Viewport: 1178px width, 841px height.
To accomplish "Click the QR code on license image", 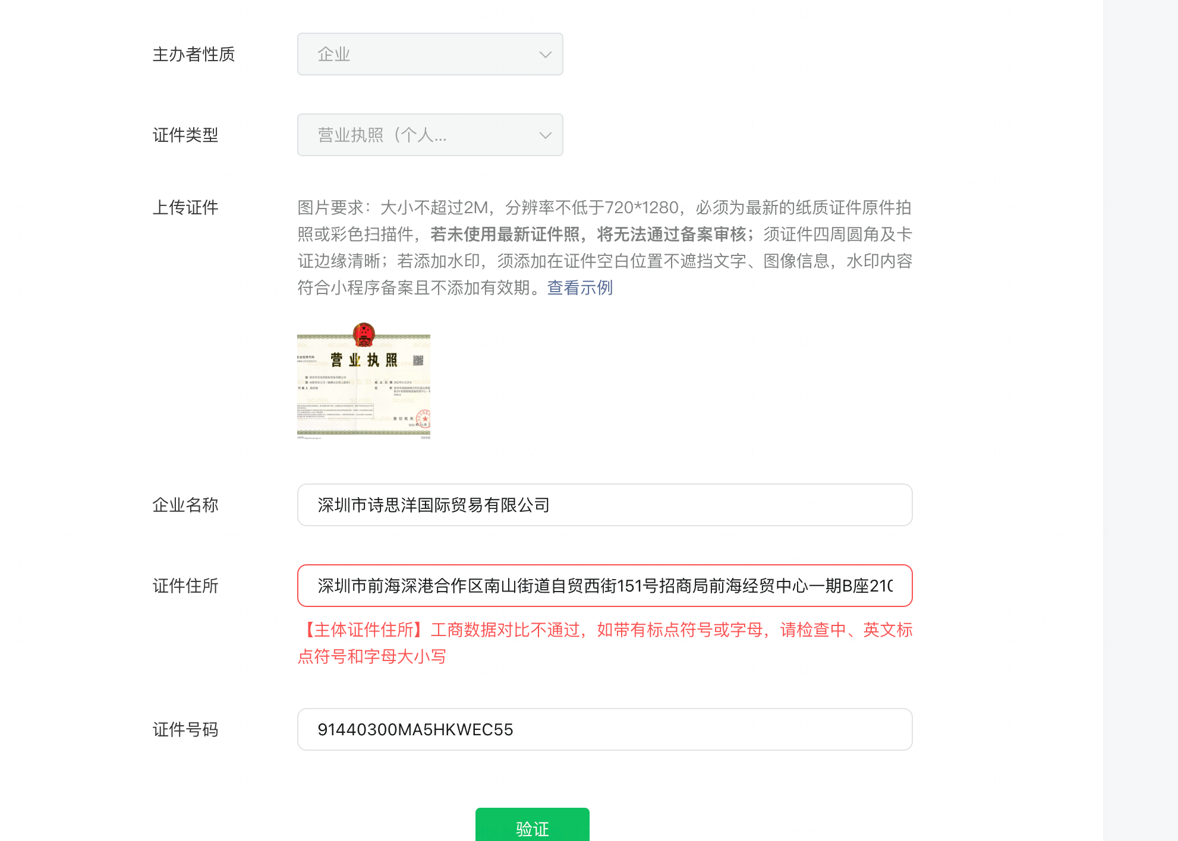I will pyautogui.click(x=418, y=360).
